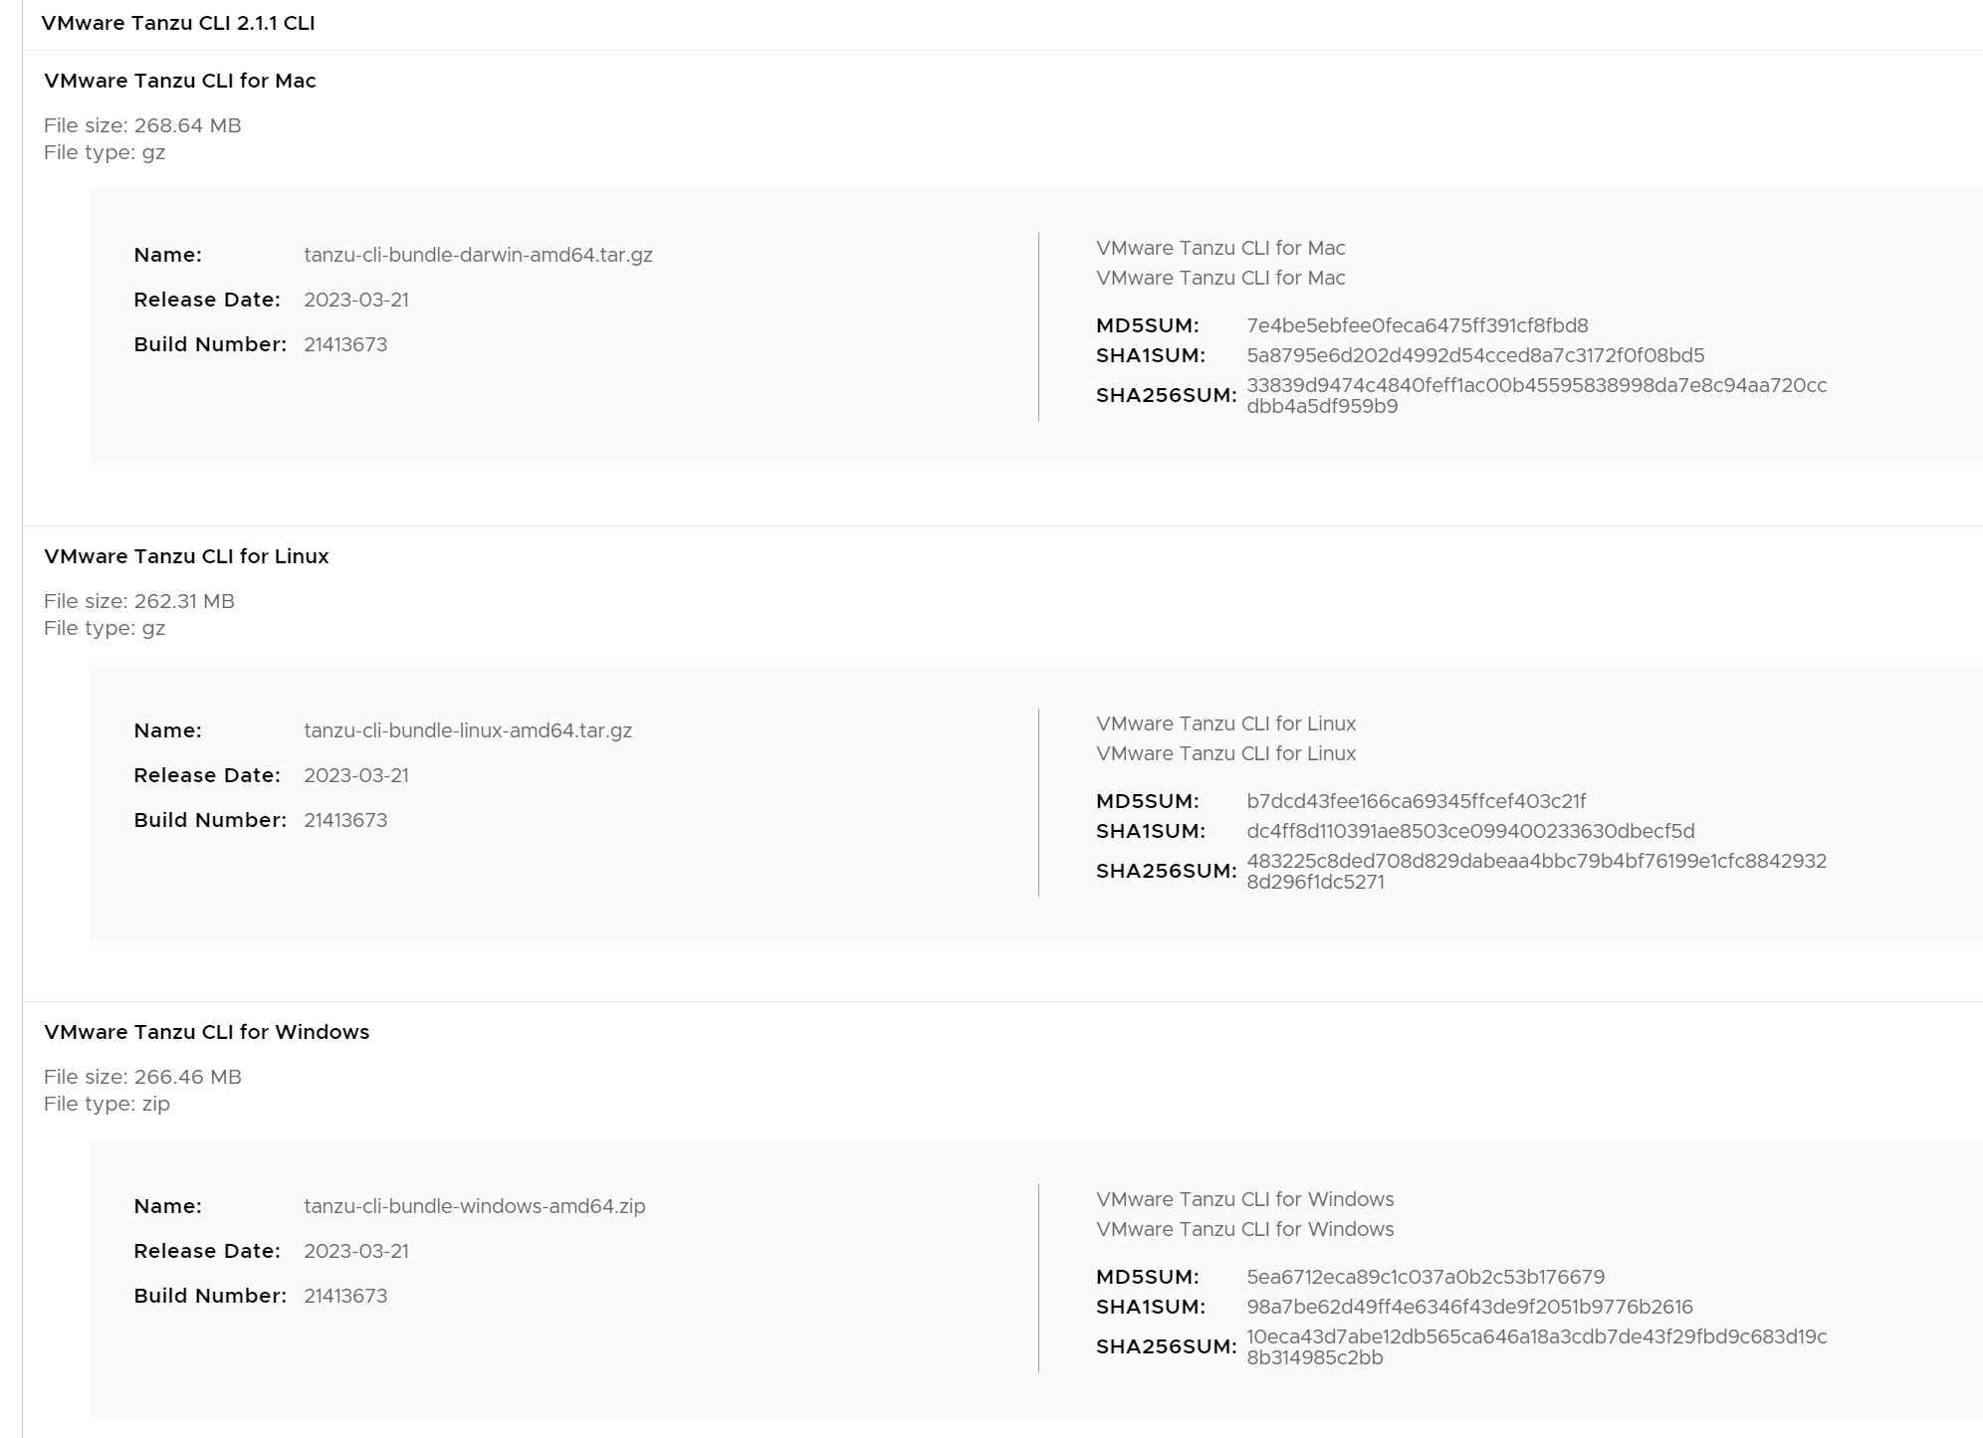Screen dimensions: 1983x1438
Task: Click the Mac MD5SUM hash value
Action: pyautogui.click(x=1417, y=325)
